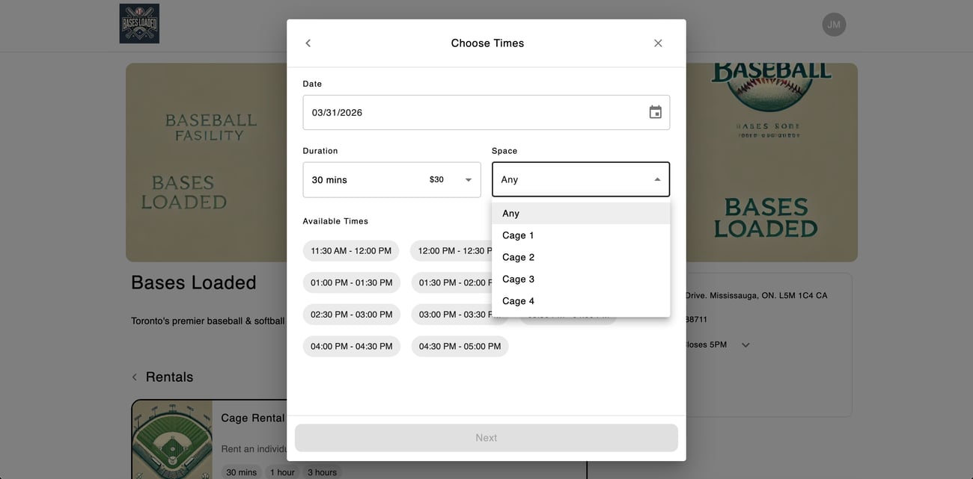Click the 3 hours tag on Cage Rental
Viewport: 973px width, 479px height.
coord(321,472)
